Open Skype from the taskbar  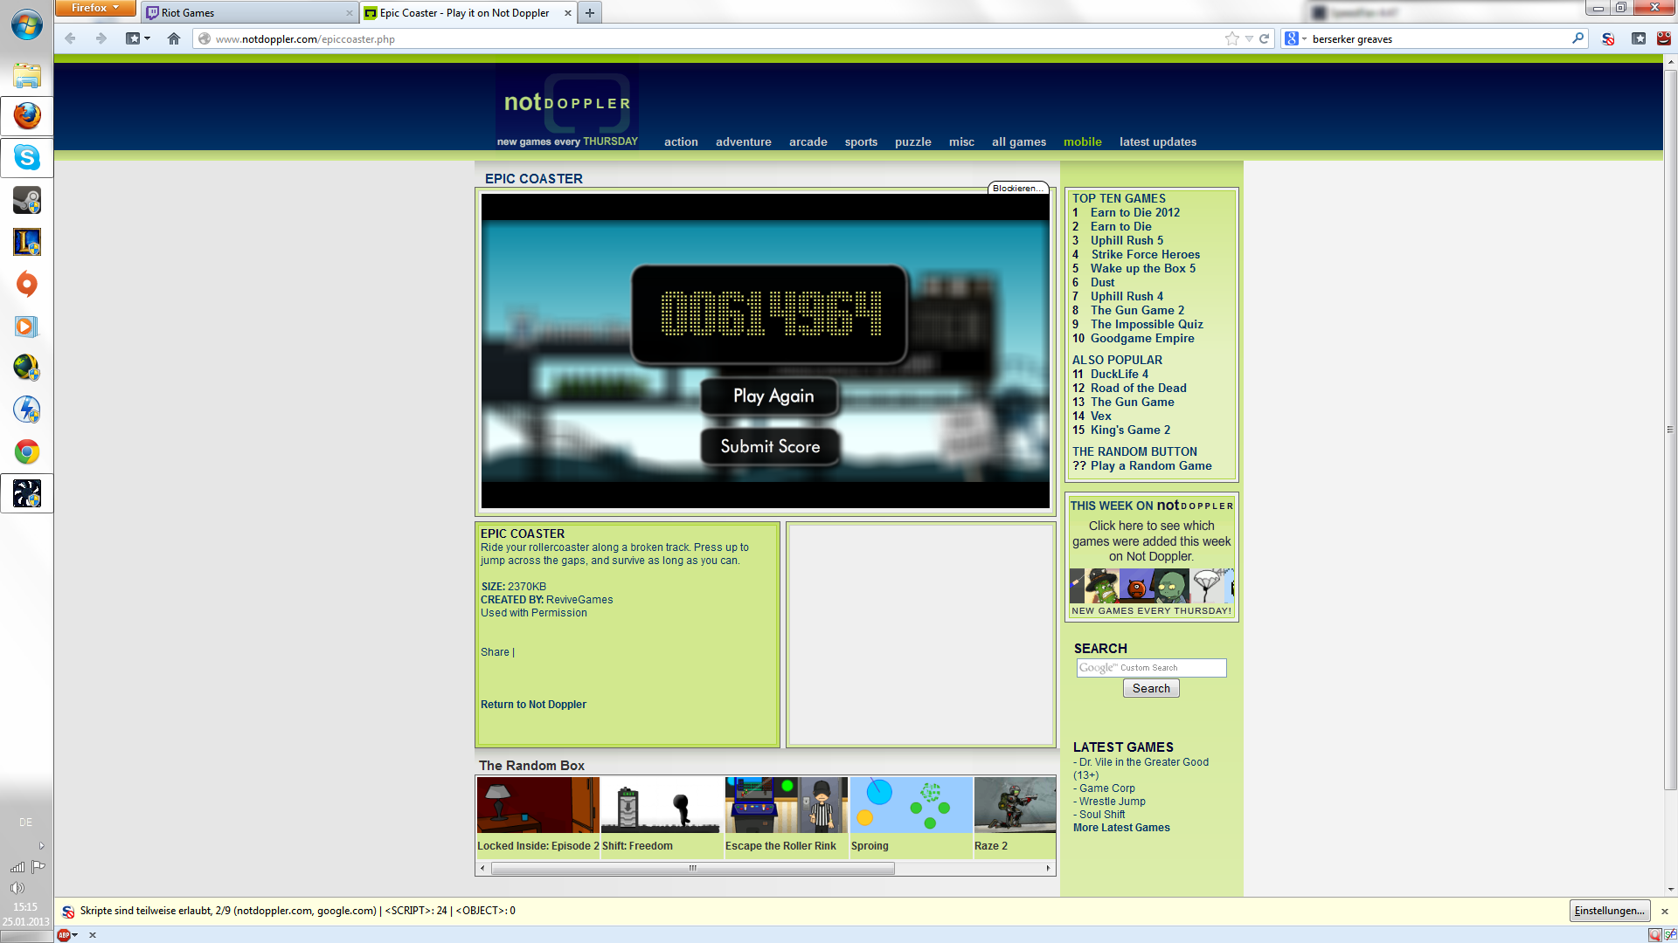tap(27, 158)
